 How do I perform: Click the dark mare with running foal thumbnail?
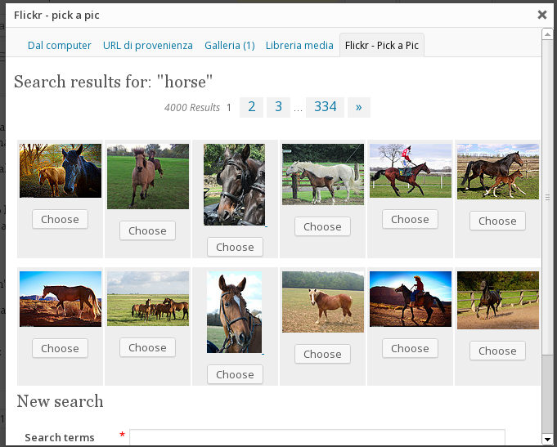coord(497,171)
